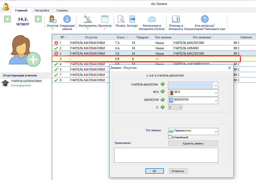Go to next day with right arrow
Image resolution: width=256 pixels, height=180 pixels.
[38, 19]
